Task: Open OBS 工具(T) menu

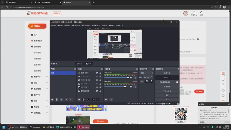Action: point(104,25)
